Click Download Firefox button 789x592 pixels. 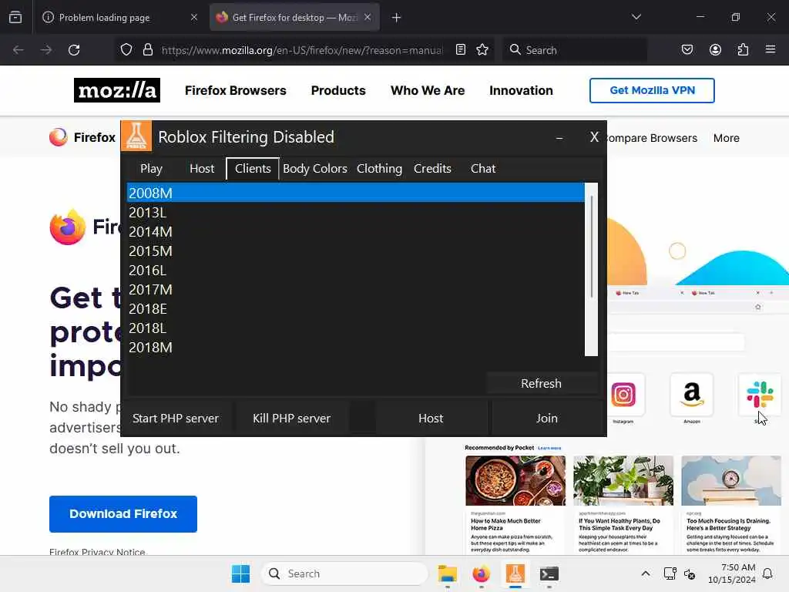123,514
